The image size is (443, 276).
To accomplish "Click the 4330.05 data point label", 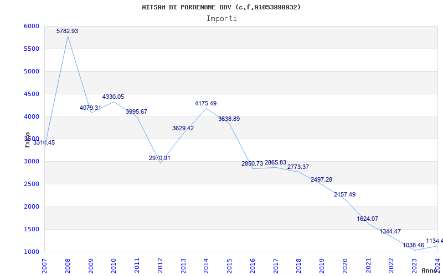I will (113, 97).
